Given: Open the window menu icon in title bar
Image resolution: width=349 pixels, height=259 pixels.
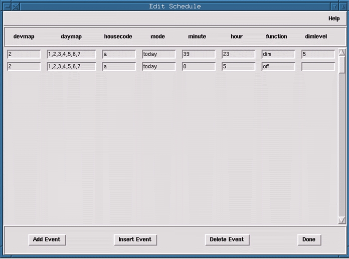Looking at the screenshot, I should (5, 7).
